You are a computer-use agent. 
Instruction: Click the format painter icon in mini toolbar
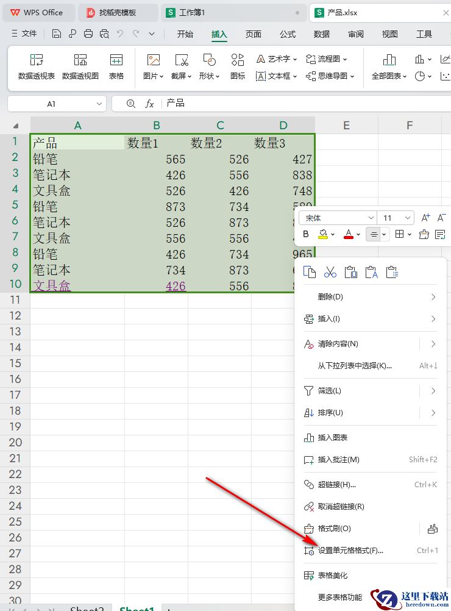coord(424,234)
